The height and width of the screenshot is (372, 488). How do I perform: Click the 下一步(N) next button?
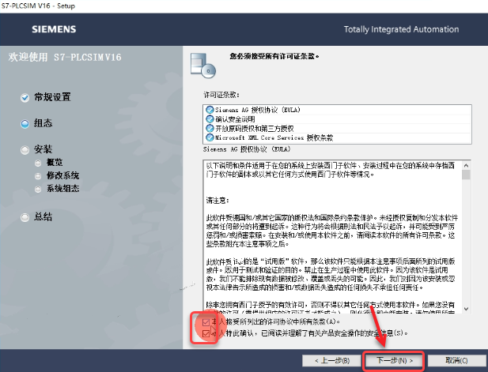point(395,360)
